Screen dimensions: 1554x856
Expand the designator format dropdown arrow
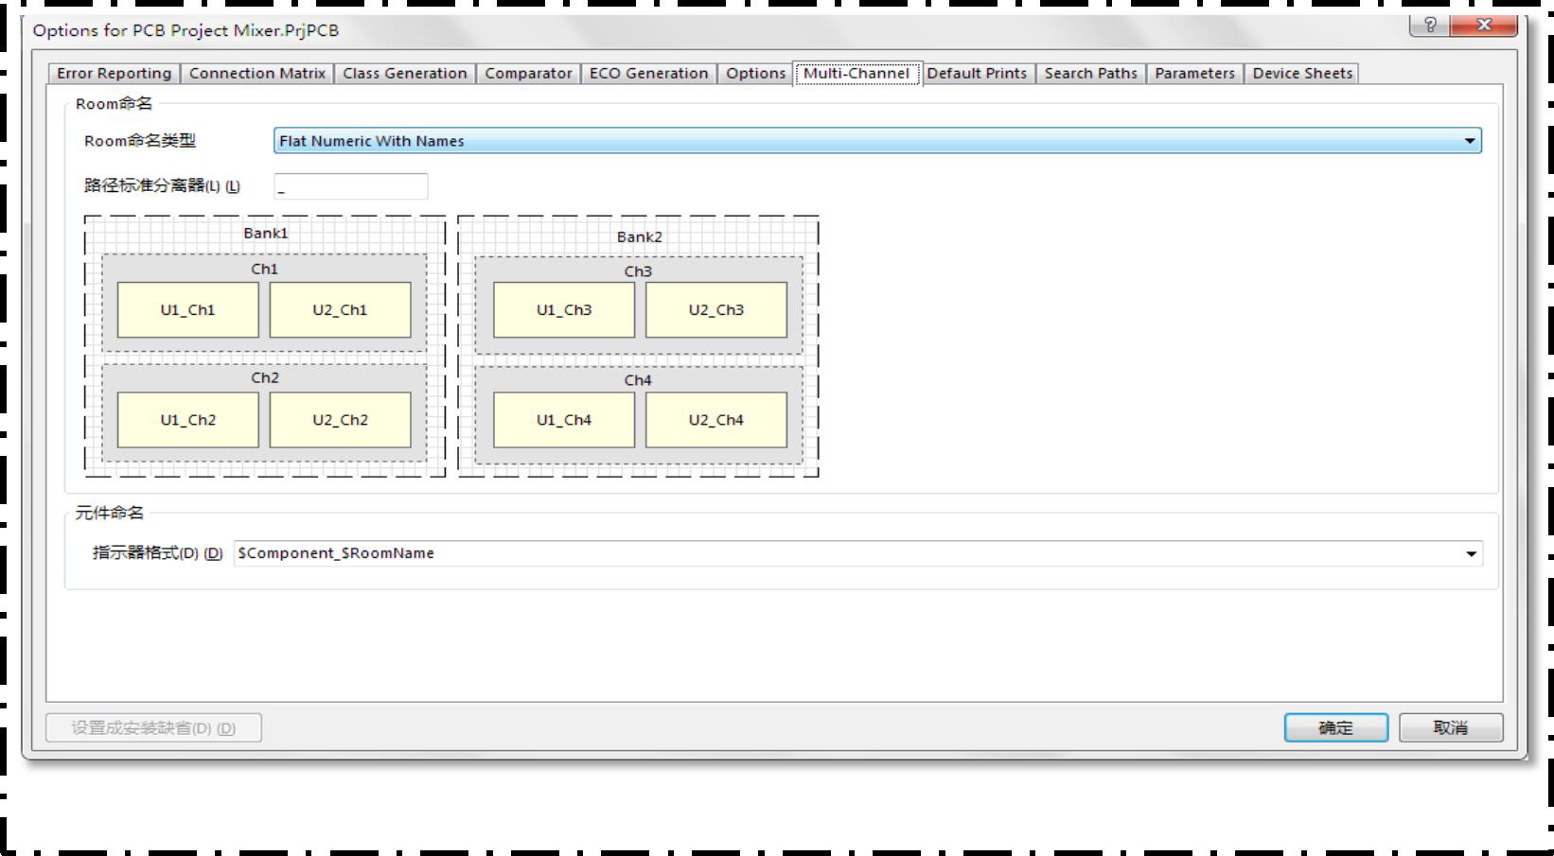click(x=1470, y=554)
